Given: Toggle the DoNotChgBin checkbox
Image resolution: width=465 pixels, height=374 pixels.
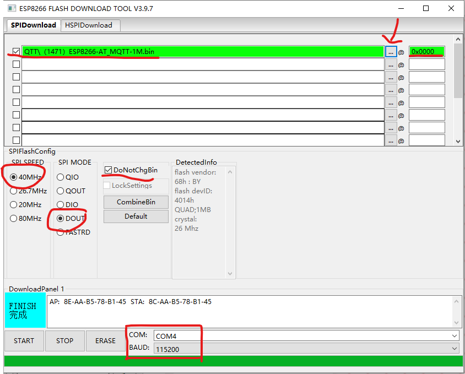Looking at the screenshot, I should point(108,170).
